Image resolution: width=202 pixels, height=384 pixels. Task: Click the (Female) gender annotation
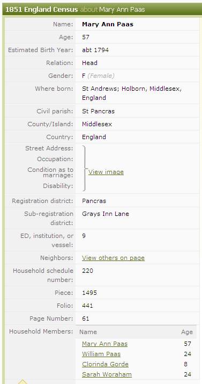pyautogui.click(x=101, y=76)
